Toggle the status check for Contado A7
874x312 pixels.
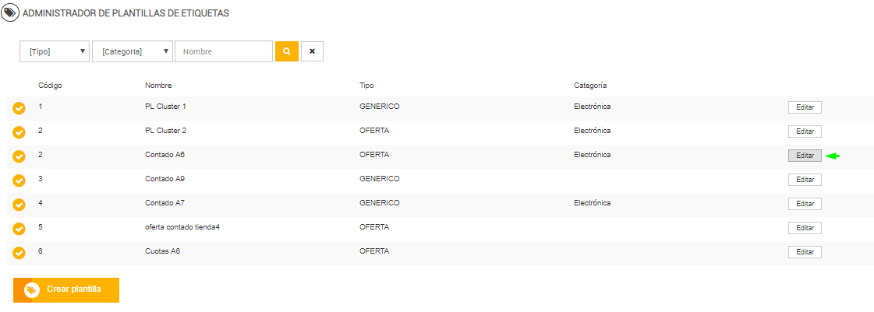[19, 205]
